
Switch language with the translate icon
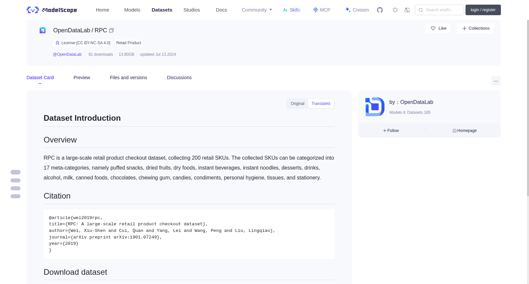(407, 10)
